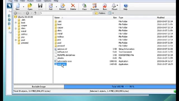The image size is (179, 101).
Task: Expand the boot folder in tree
Action: [16, 23]
